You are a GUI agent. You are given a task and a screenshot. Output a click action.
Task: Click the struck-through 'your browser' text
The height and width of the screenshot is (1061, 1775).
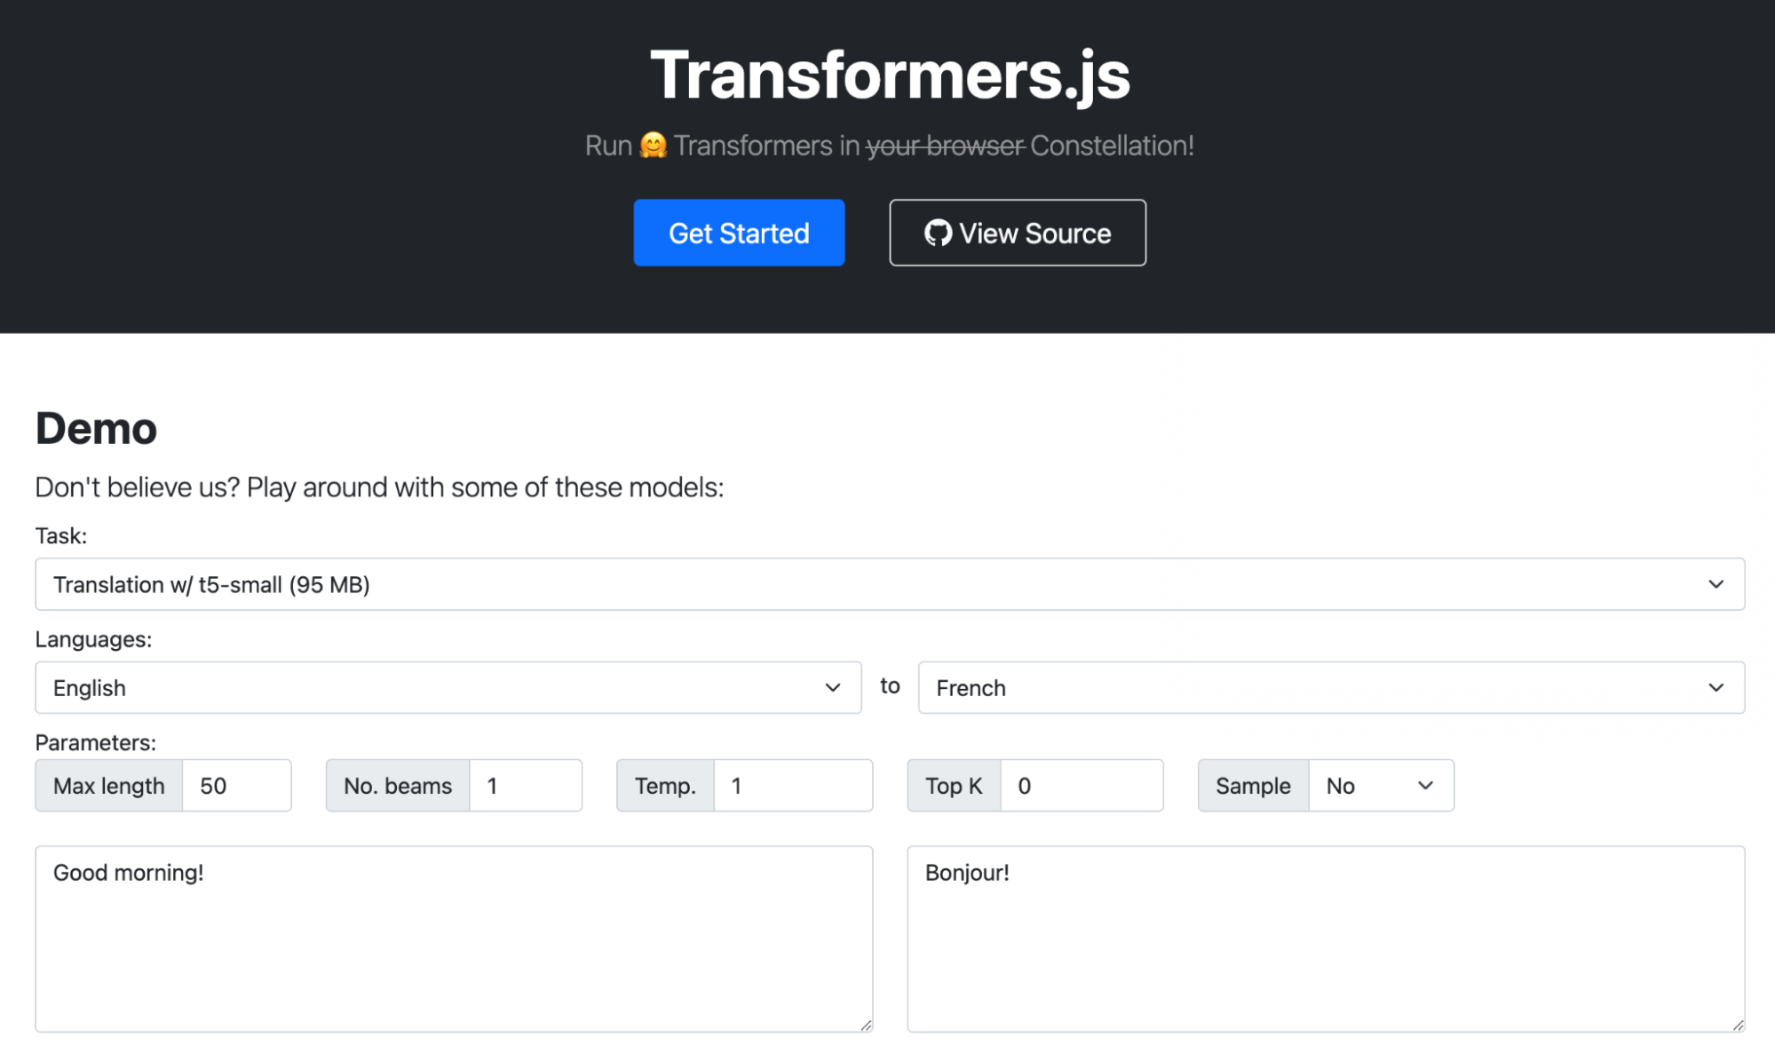pos(946,146)
